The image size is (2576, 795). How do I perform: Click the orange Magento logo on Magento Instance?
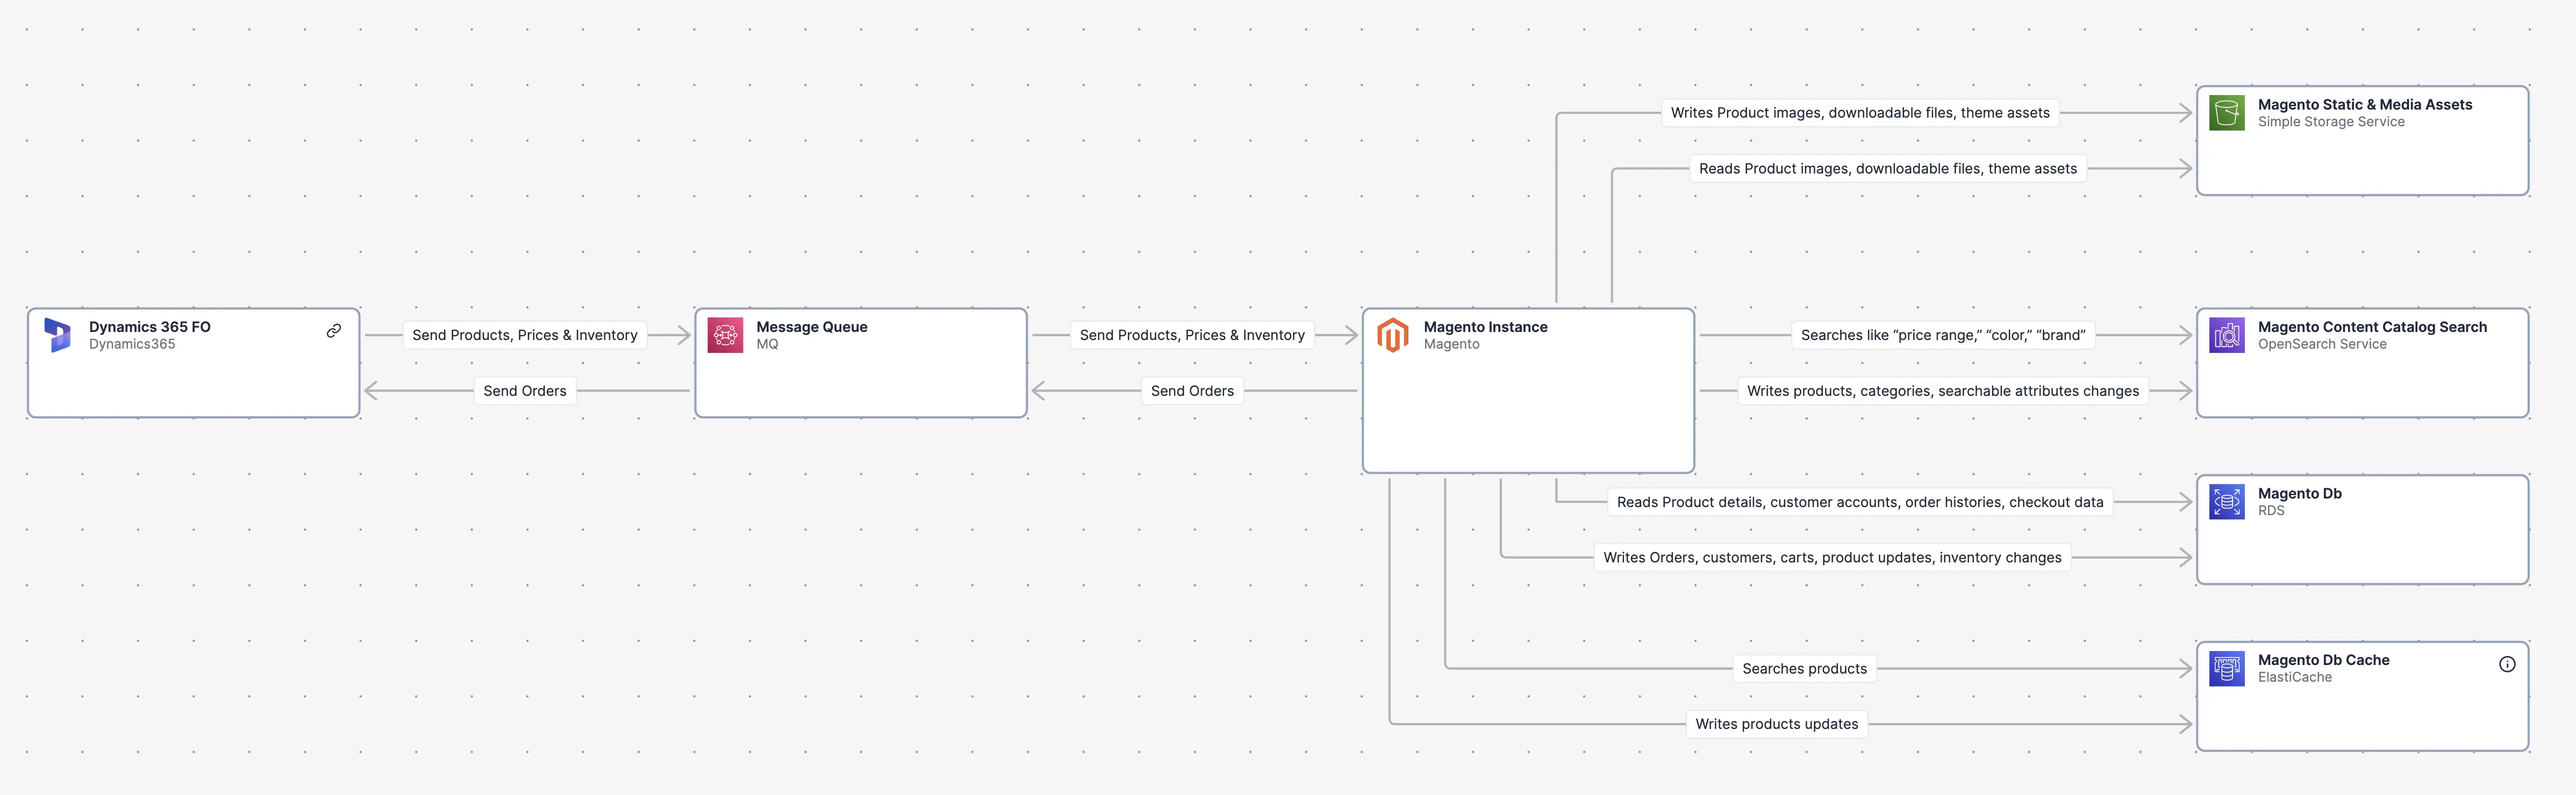pyautogui.click(x=1394, y=335)
